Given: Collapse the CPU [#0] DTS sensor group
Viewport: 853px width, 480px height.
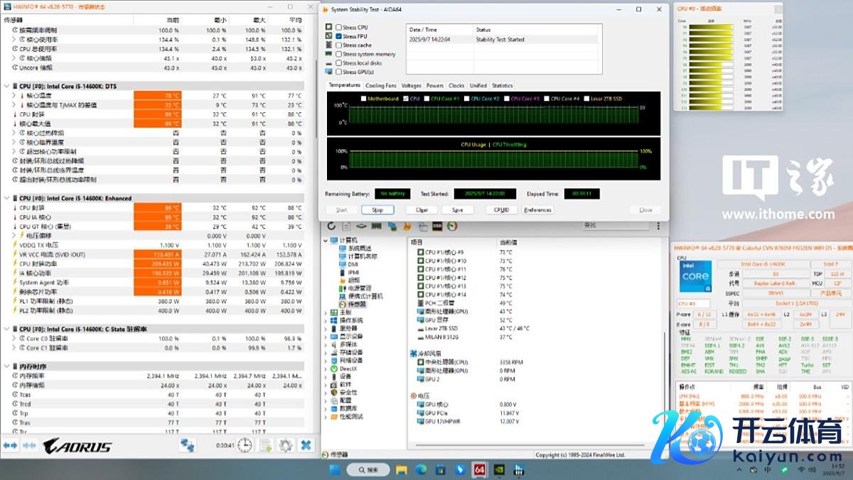Looking at the screenshot, I should coord(7,86).
